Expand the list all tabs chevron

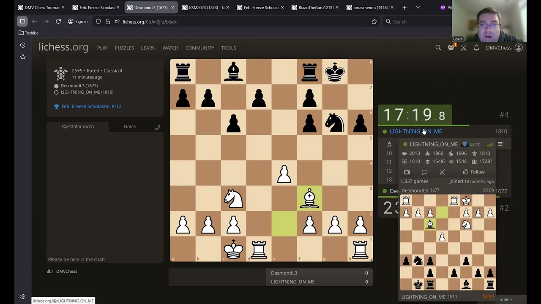[418, 8]
